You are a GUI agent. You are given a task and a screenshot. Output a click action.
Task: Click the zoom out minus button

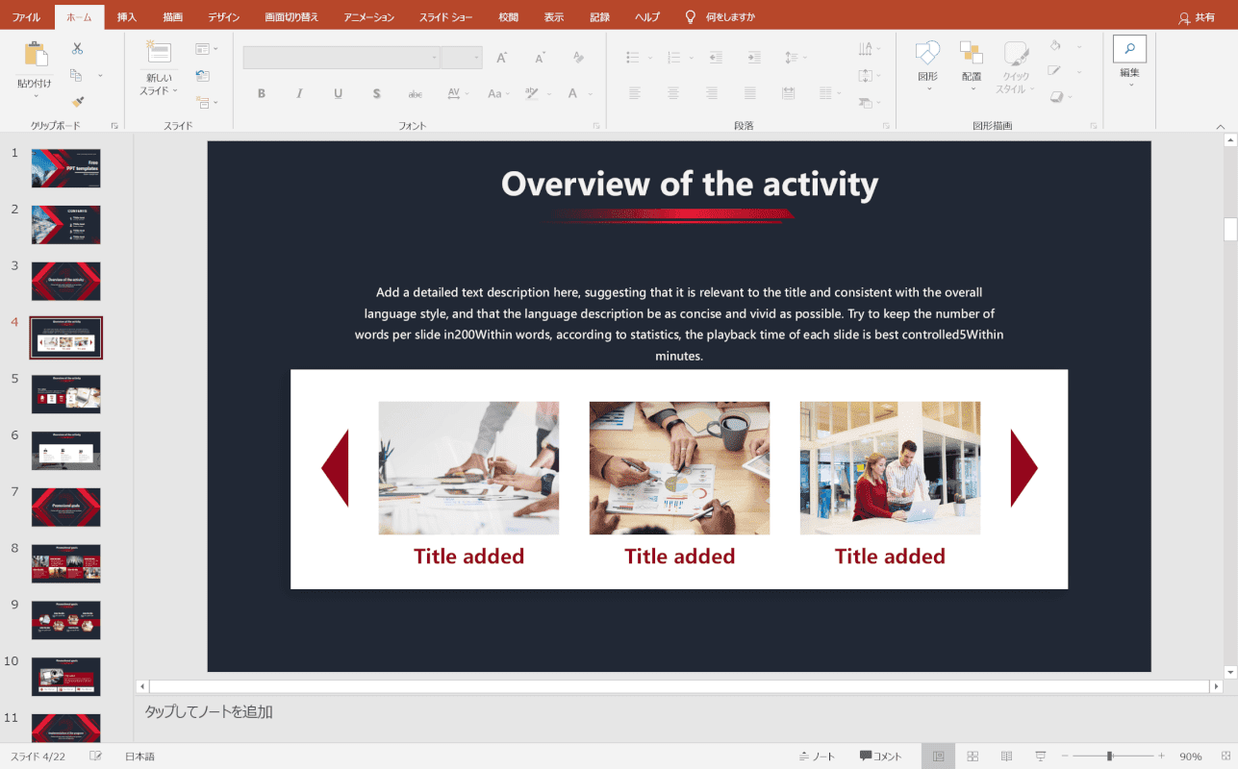[1064, 757]
